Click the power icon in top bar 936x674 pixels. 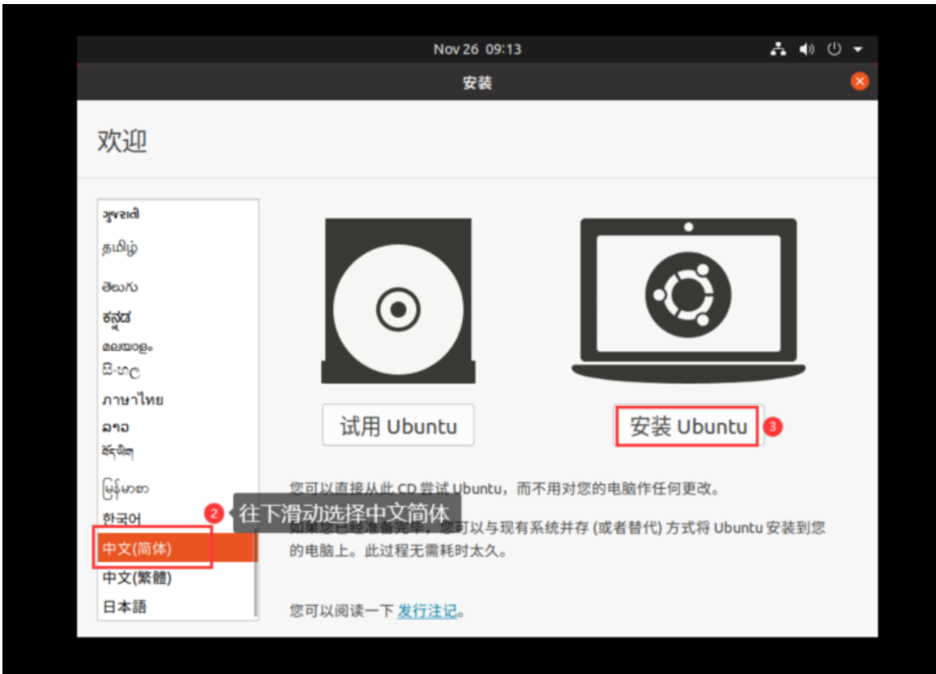point(834,49)
